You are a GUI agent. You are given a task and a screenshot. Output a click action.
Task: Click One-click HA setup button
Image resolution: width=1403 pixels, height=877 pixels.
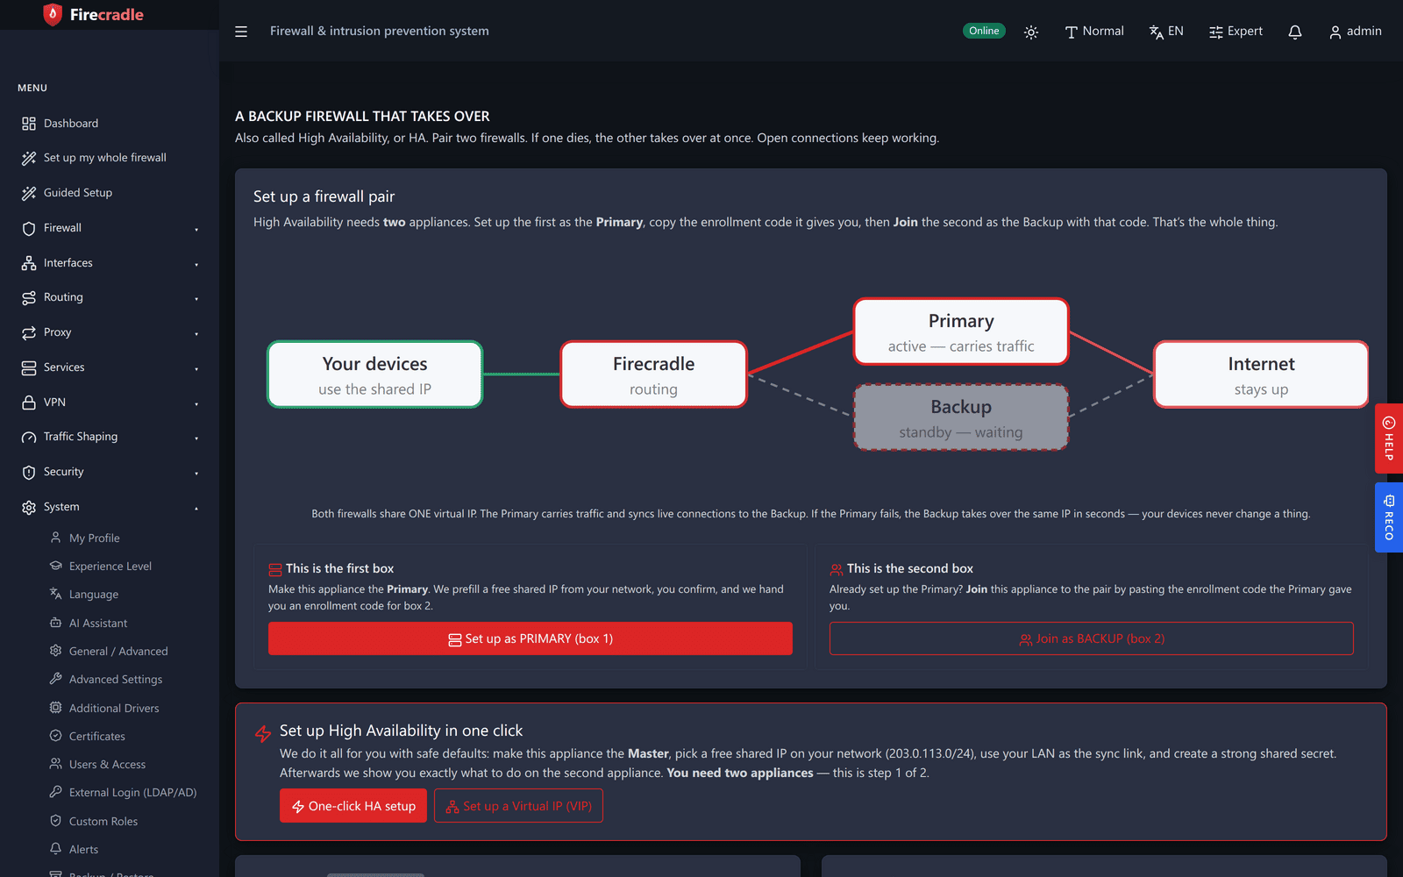353,806
